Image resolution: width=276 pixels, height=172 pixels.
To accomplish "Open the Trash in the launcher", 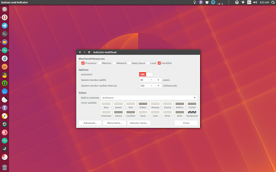I will click(x=5, y=167).
